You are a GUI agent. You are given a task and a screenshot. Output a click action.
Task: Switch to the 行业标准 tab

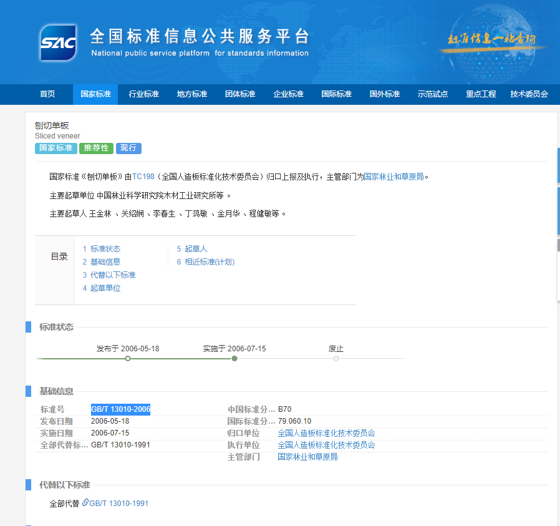144,94
